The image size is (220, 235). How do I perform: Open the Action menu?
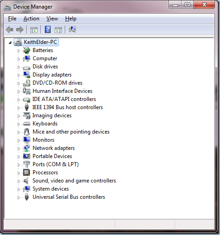[31, 19]
